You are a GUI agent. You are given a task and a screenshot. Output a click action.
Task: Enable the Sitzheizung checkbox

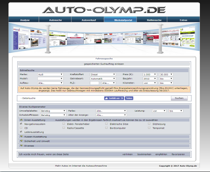[x=149, y=124]
